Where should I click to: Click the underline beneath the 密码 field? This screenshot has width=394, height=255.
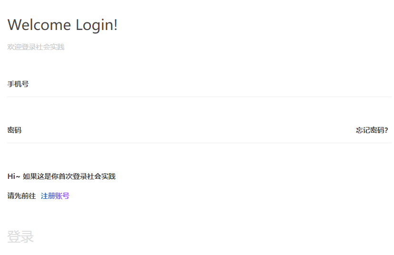coord(199,143)
